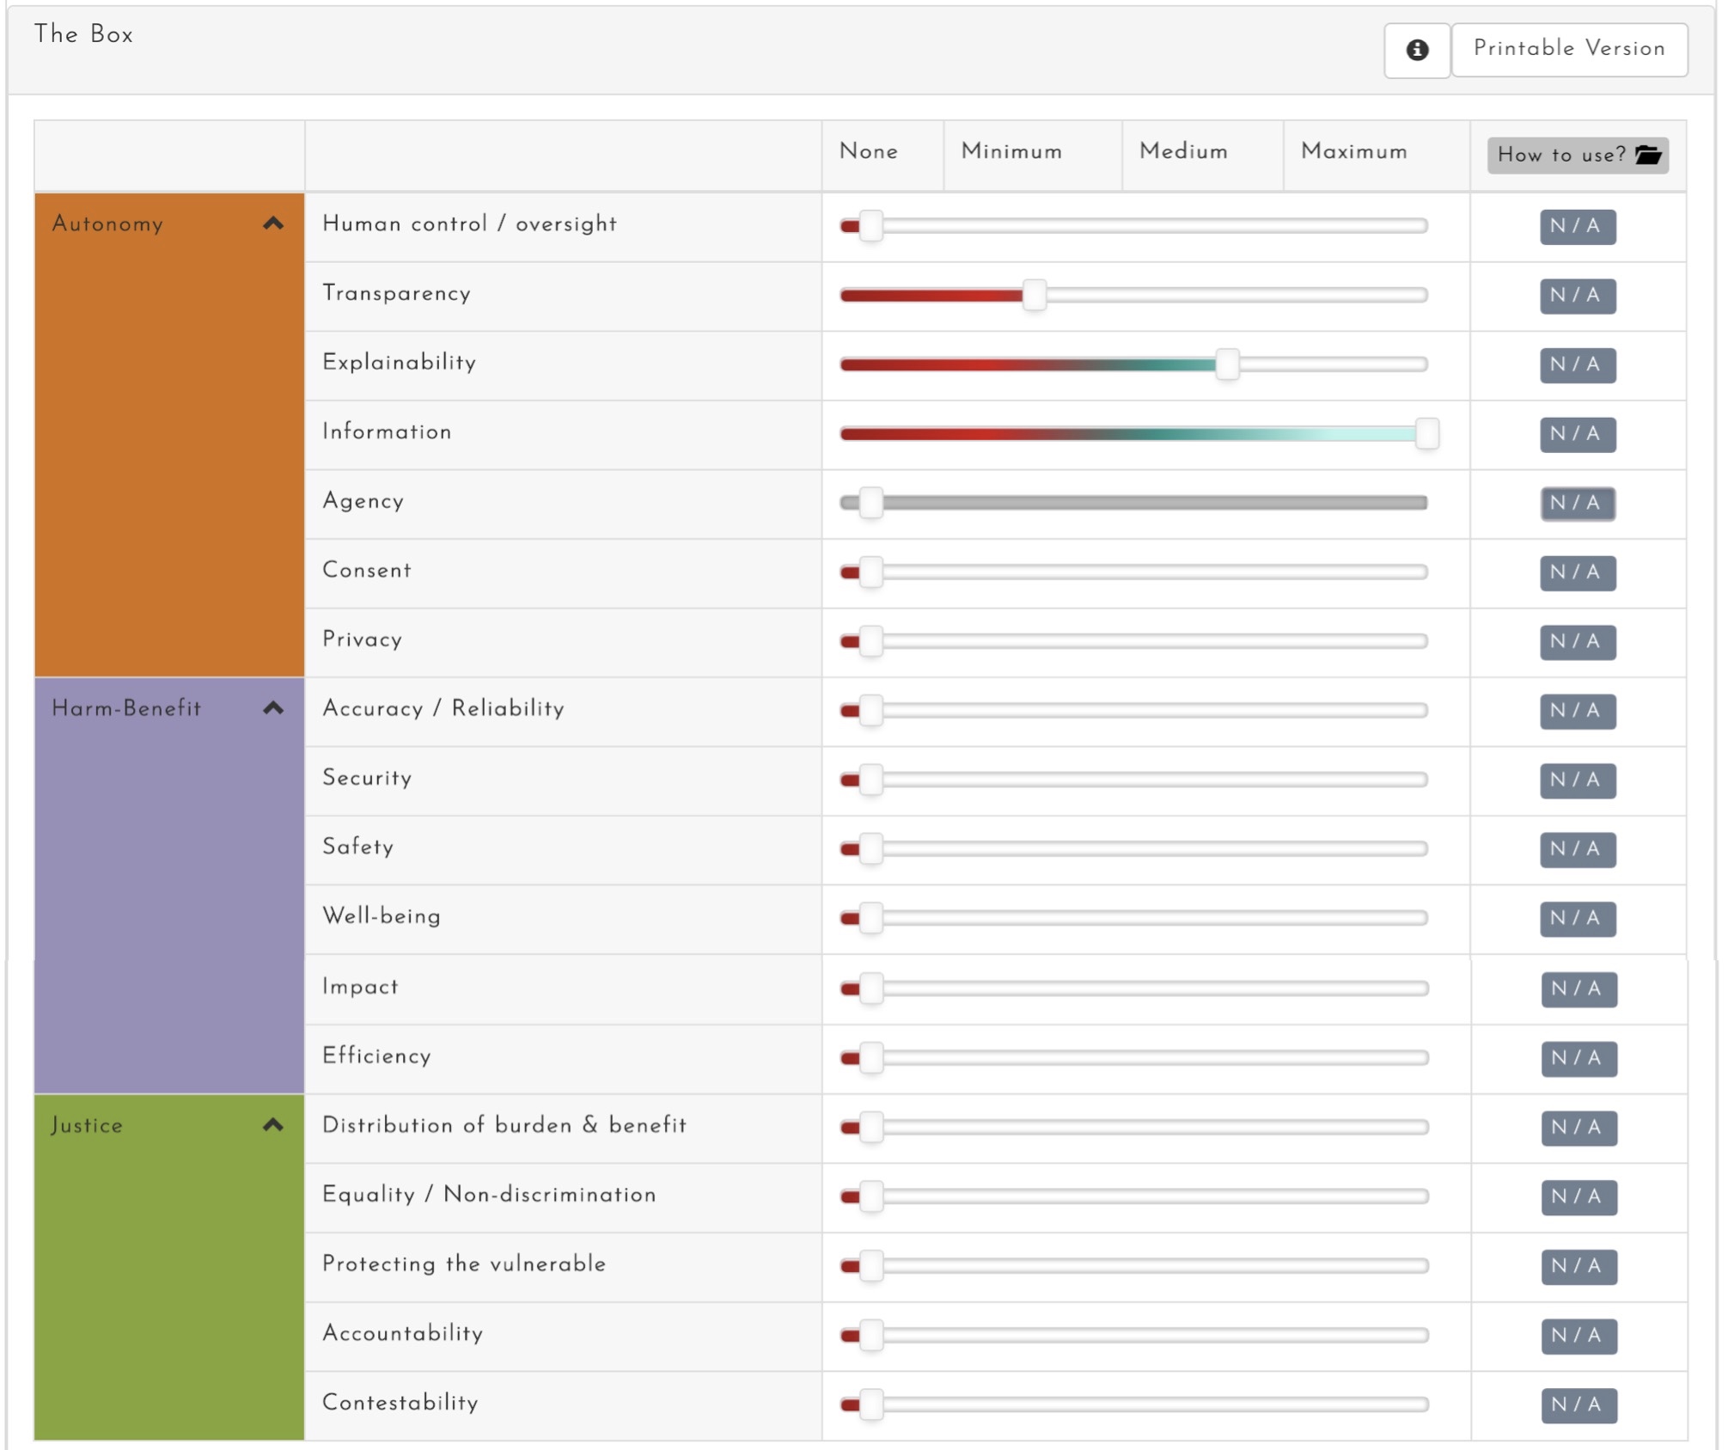Image resolution: width=1728 pixels, height=1450 pixels.
Task: Select the Accountability row label
Action: pos(402,1333)
